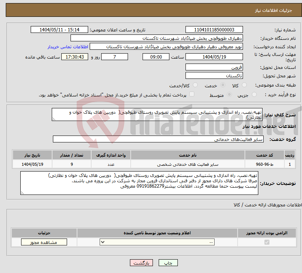Click the ردیف column header
Screen dimensions: 302x273
click(290, 155)
